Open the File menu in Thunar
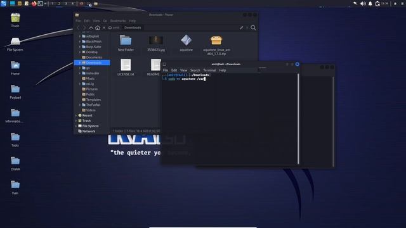 78,21
